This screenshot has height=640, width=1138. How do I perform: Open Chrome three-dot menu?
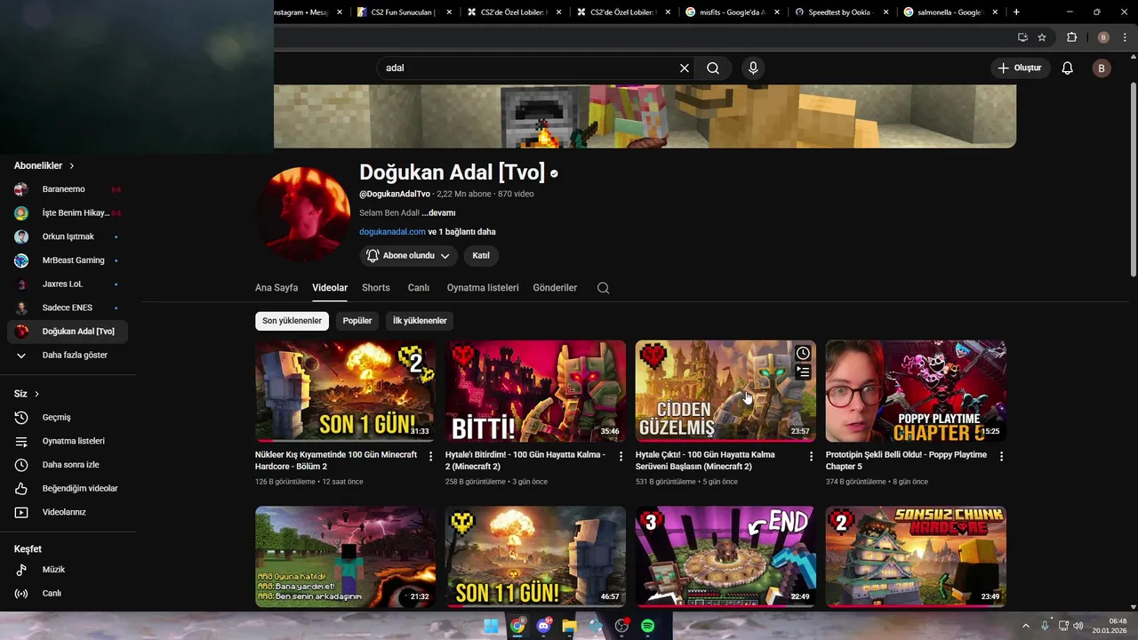click(x=1126, y=37)
